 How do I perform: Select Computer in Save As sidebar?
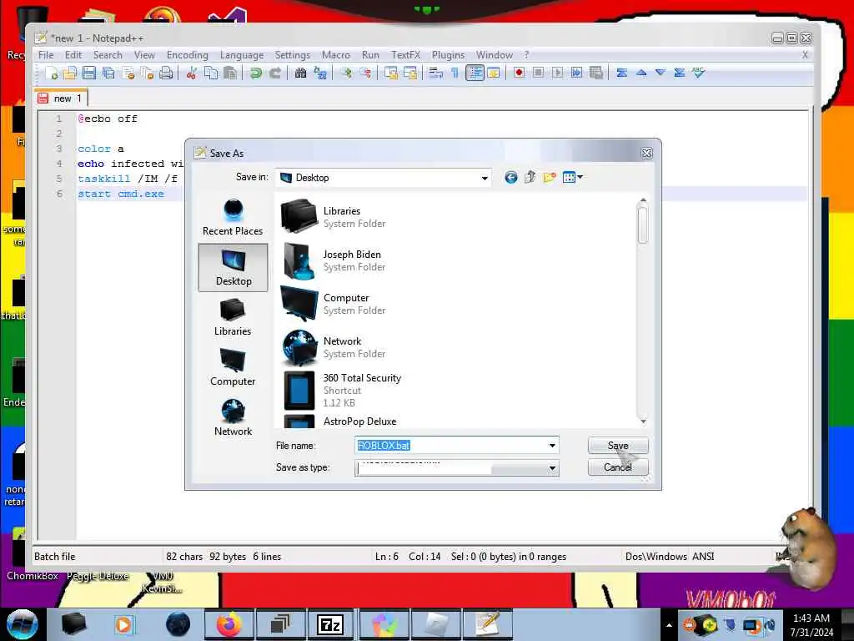(x=233, y=367)
